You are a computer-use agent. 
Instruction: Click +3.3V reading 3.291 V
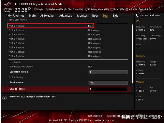click(140, 100)
